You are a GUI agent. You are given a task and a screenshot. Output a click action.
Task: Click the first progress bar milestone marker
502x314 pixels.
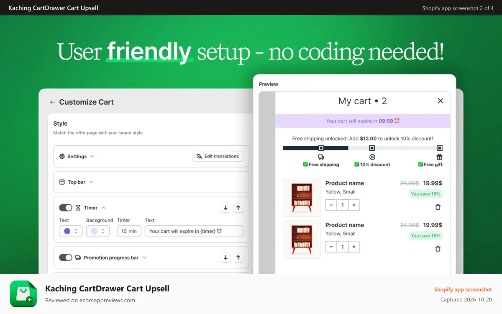click(x=321, y=148)
